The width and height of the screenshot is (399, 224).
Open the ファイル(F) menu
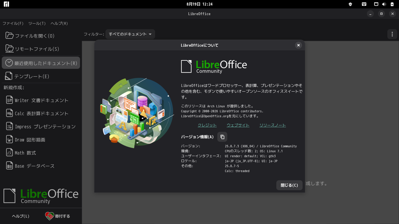point(13,23)
